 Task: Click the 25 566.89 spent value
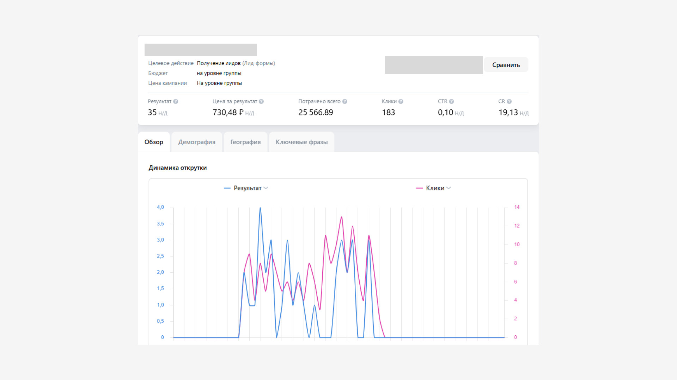(x=316, y=113)
